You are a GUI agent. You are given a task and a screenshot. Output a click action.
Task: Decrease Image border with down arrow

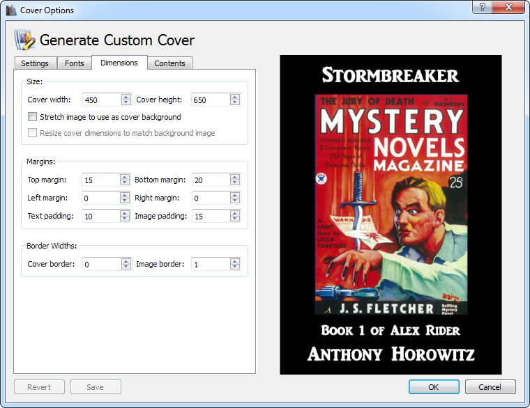[x=234, y=267]
